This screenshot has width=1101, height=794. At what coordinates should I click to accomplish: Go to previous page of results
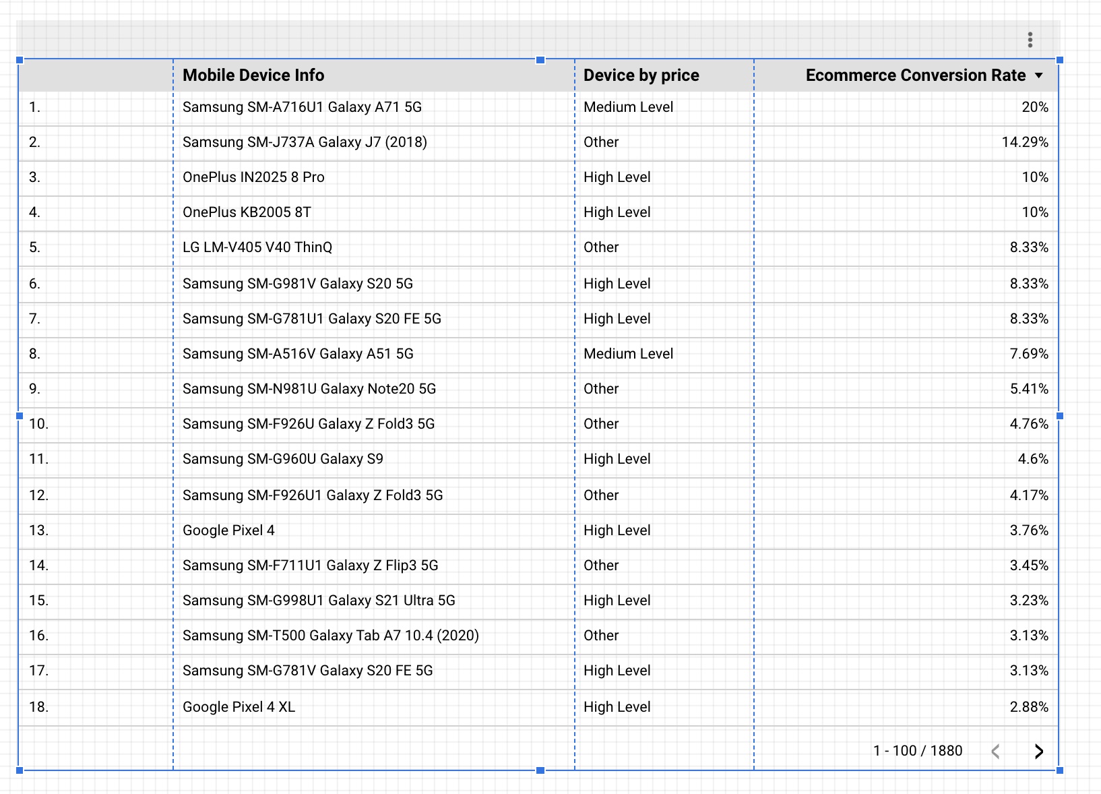pyautogui.click(x=995, y=752)
